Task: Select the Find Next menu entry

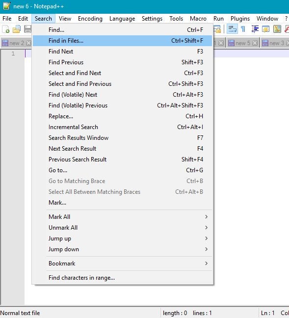Action: (x=122, y=52)
